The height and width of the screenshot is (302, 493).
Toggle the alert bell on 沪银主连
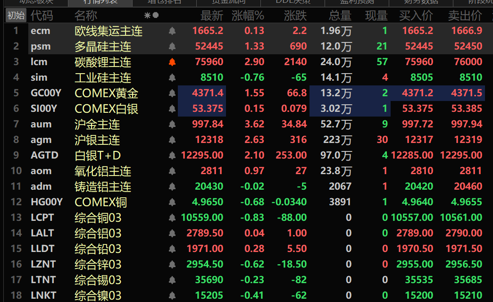point(172,140)
